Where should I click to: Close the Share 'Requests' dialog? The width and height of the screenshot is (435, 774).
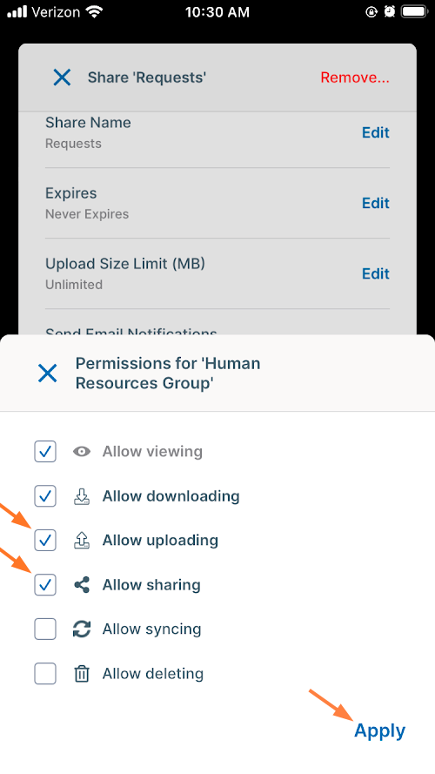(x=62, y=77)
